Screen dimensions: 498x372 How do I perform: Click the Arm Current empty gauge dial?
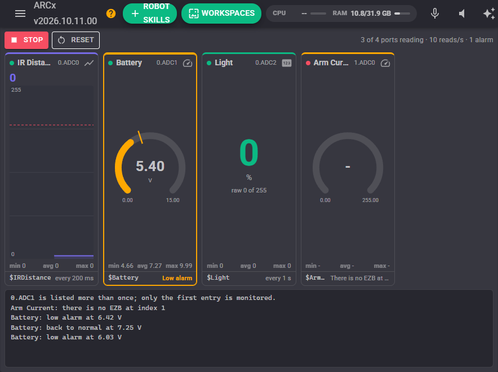(x=348, y=163)
